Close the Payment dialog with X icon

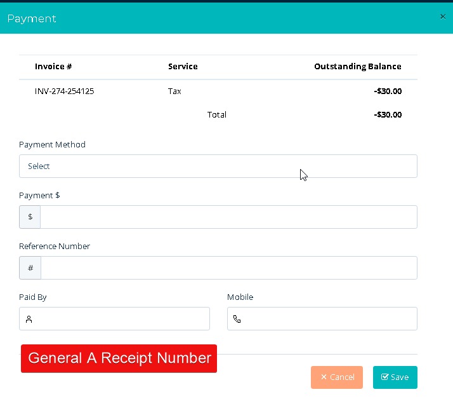pos(443,17)
